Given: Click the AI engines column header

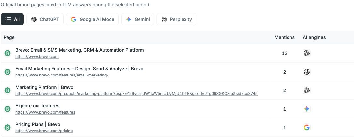Looking at the screenshot, I should 314,37.
